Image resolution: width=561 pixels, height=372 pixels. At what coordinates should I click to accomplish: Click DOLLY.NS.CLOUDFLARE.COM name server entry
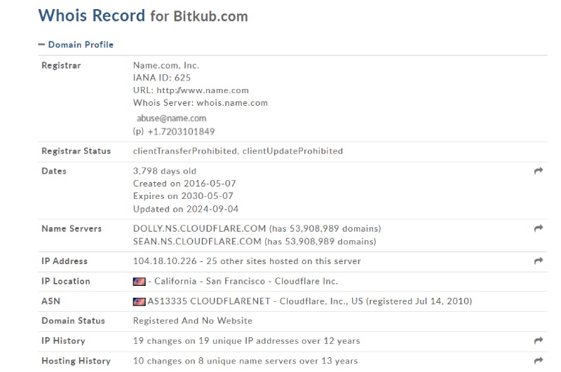[x=257, y=228]
